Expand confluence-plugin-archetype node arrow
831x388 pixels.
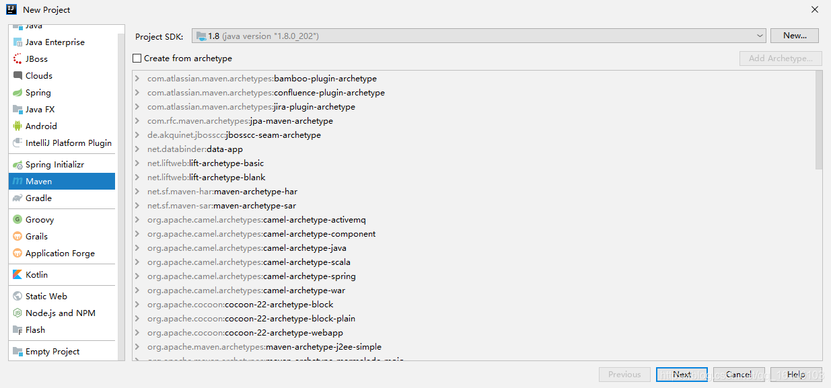coord(137,93)
